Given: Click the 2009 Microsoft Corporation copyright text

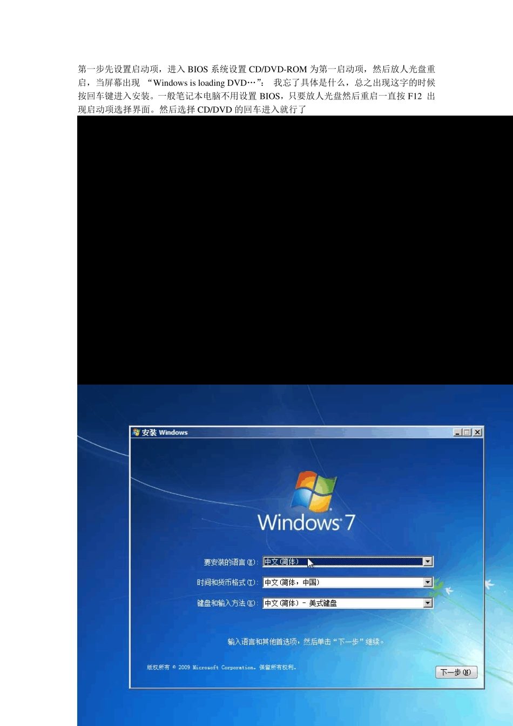Looking at the screenshot, I should click(x=221, y=668).
